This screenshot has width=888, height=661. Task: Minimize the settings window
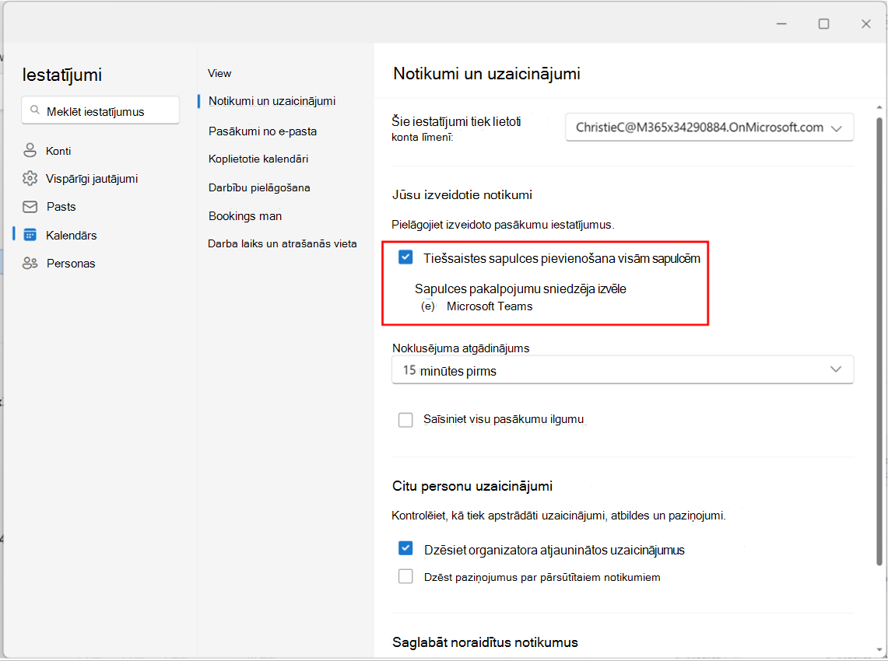click(781, 24)
